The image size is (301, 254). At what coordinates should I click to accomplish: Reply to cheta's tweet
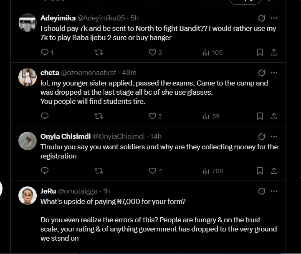coord(45,116)
